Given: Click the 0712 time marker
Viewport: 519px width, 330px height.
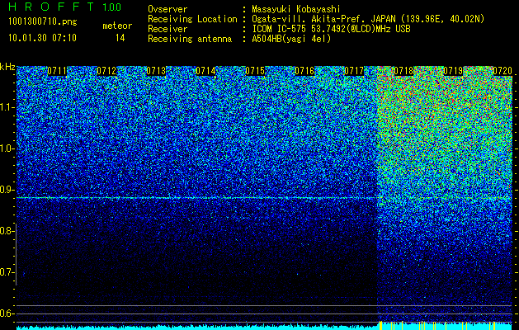Looking at the screenshot, I should click(x=106, y=71).
